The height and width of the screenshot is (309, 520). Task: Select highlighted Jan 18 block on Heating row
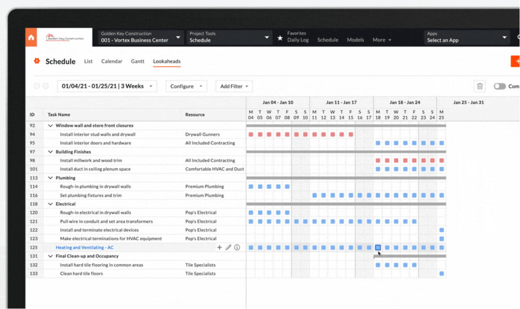click(x=378, y=247)
